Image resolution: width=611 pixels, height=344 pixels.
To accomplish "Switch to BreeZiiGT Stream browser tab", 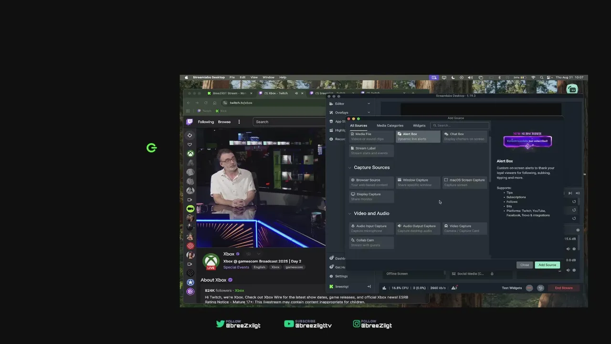I will point(230,93).
